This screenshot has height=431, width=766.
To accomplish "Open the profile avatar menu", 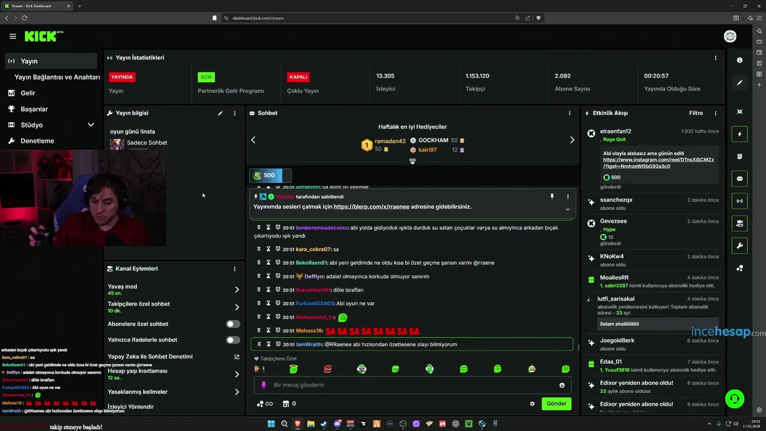I will [730, 37].
